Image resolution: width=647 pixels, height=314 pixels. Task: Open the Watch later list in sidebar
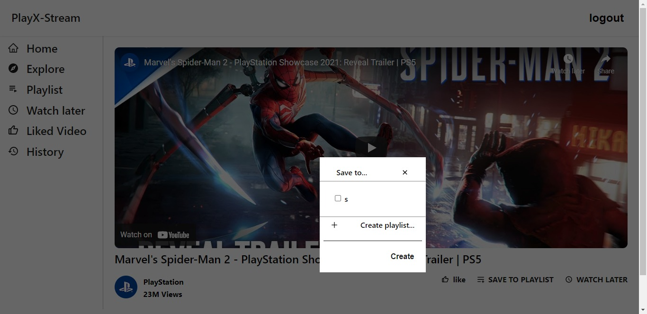point(56,110)
